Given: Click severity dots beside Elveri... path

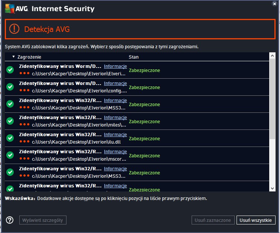Looking at the screenshot, I should pyautogui.click(x=25, y=73).
